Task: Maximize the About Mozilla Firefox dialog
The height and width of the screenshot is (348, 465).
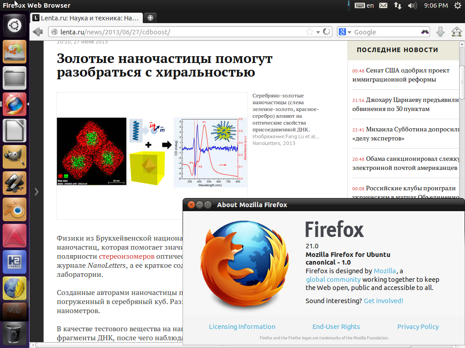Action: point(208,204)
